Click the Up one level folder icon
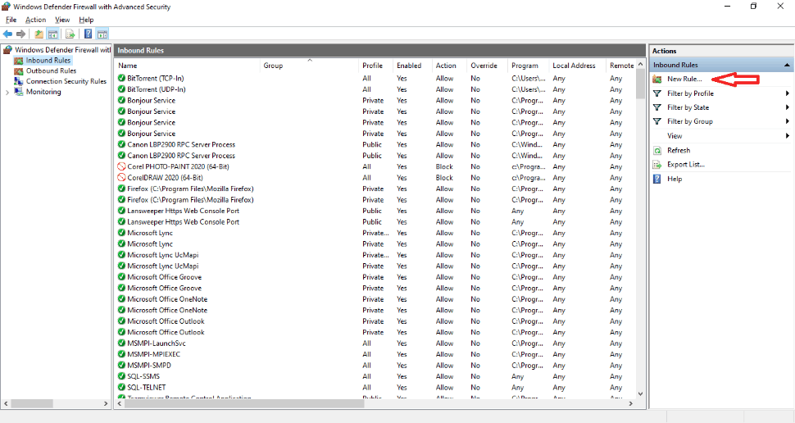This screenshot has height=423, width=795. click(x=39, y=34)
